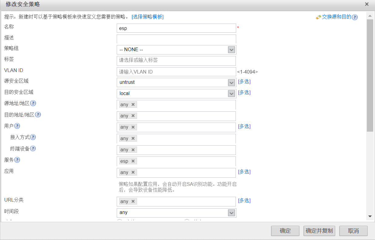Remove the any tag in 终端设备 field
The image size is (375, 240).
pyautogui.click(x=133, y=150)
